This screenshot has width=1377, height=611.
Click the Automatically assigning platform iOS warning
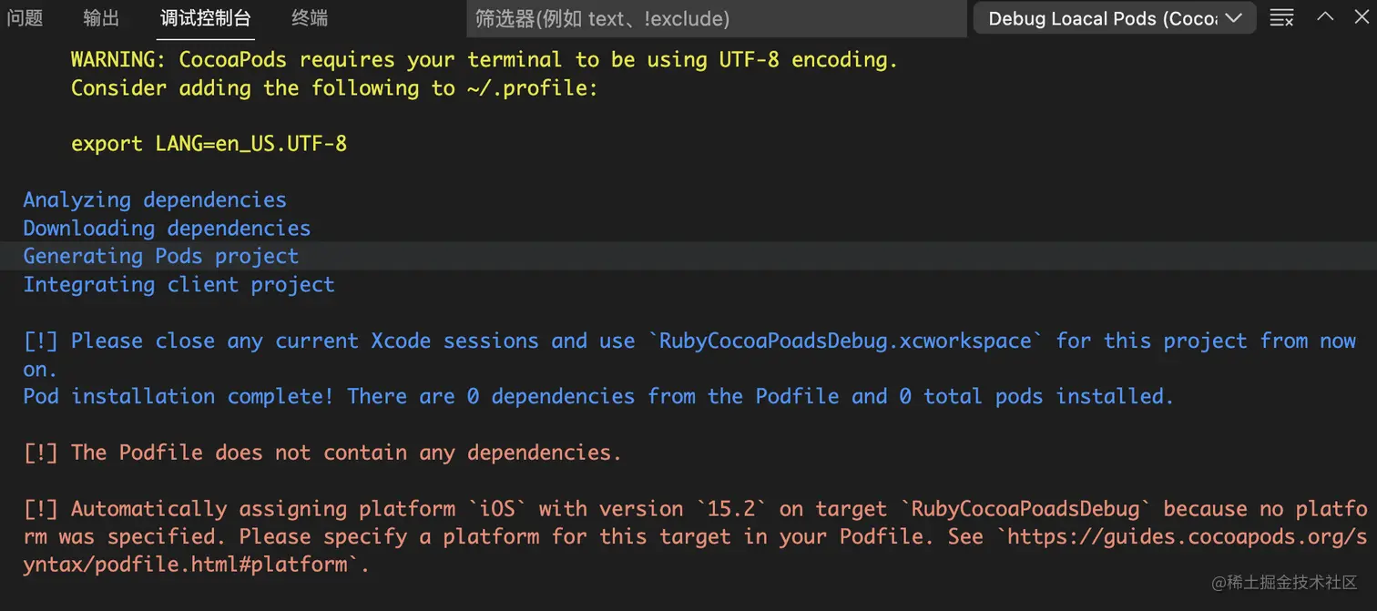click(692, 509)
